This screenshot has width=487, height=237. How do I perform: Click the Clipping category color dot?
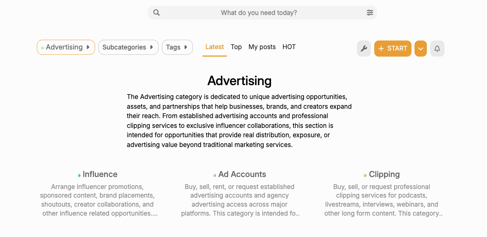(365, 175)
